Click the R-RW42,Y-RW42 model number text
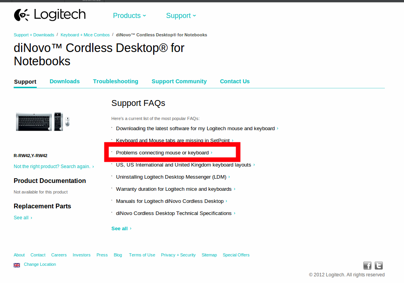This screenshot has height=283, width=404. point(30,156)
